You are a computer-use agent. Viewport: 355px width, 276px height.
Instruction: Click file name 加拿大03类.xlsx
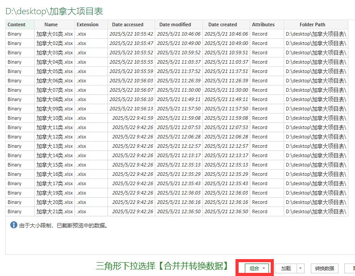pos(54,53)
